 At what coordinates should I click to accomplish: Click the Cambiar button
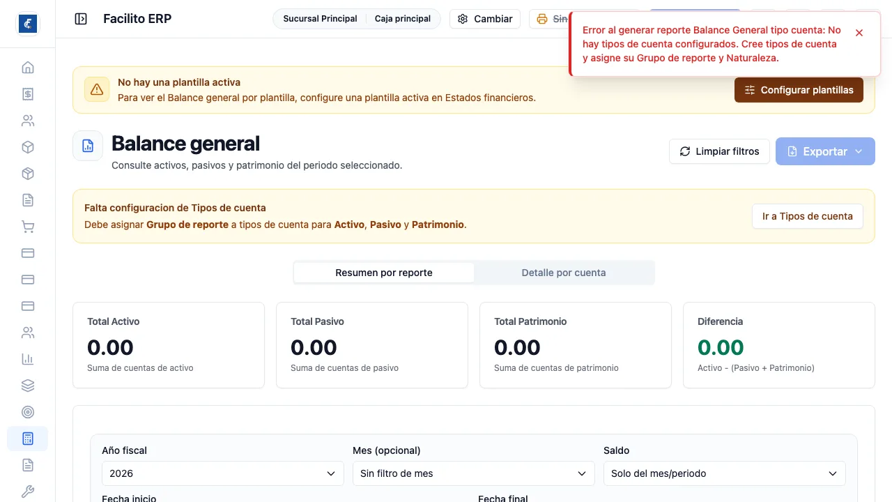(x=485, y=19)
